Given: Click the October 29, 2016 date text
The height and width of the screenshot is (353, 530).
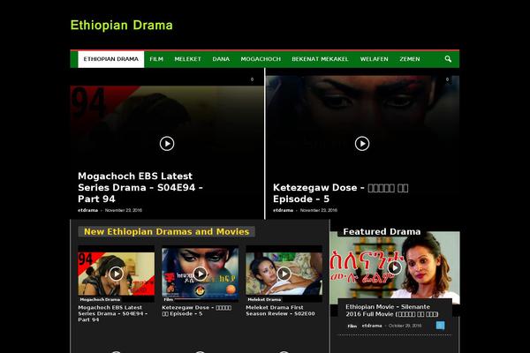Looking at the screenshot, I should pos(405,326).
